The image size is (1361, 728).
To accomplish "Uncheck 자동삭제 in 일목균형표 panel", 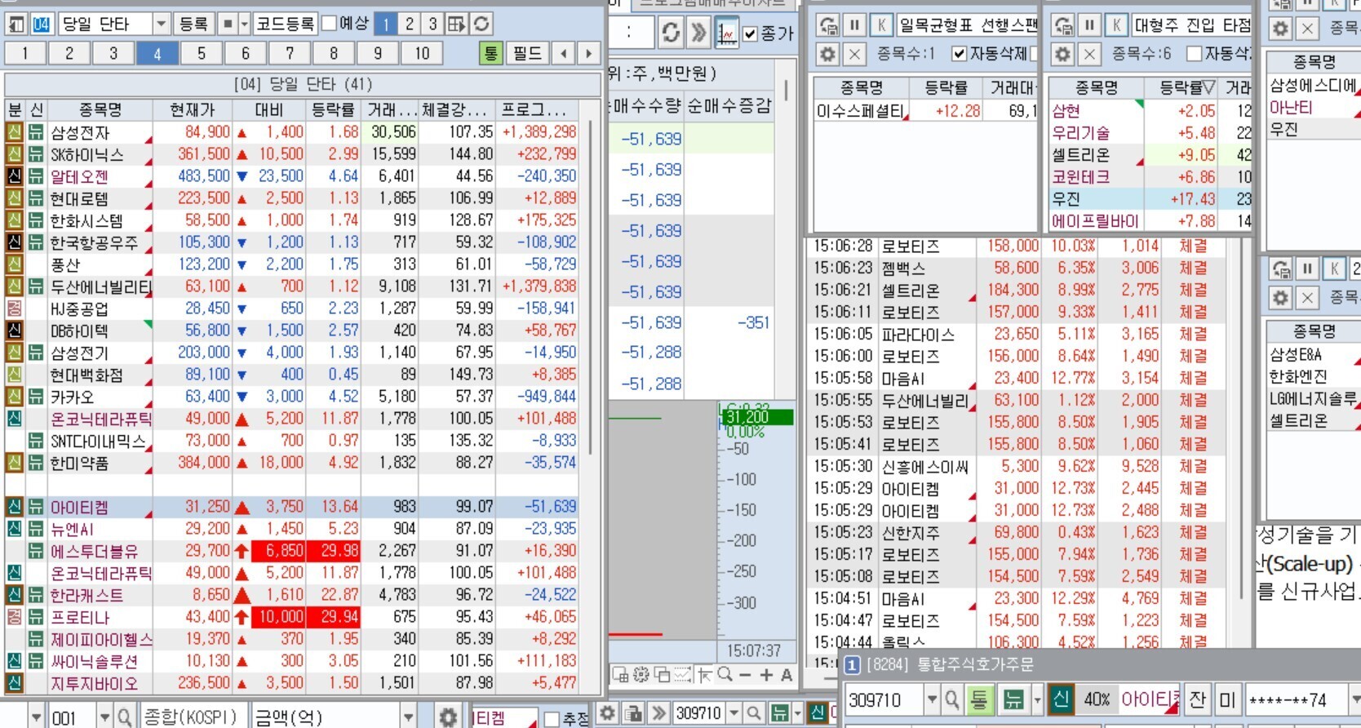I will 960,54.
